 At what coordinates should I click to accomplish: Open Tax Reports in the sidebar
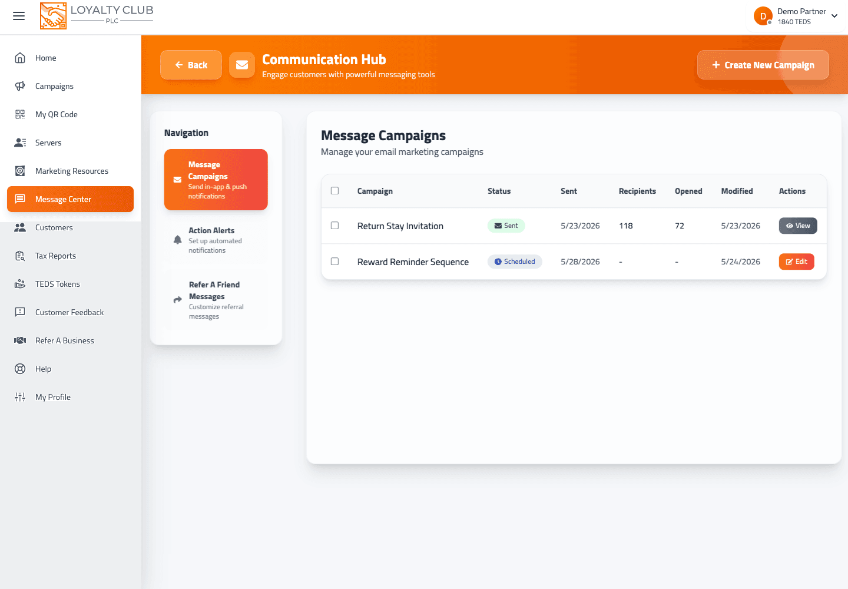pos(70,256)
